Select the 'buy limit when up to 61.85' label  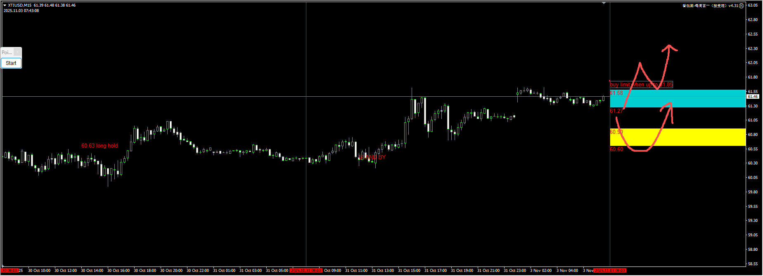641,85
